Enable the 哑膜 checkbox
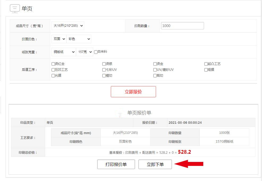The height and width of the screenshot is (181, 262). 206,70
